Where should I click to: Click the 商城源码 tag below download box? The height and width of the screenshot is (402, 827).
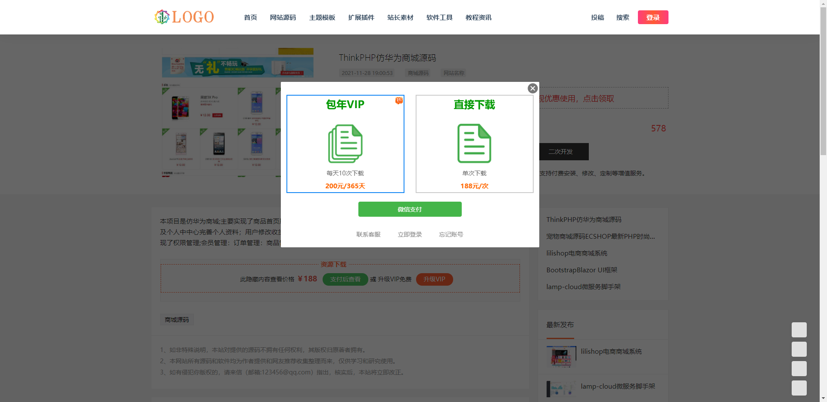177,320
